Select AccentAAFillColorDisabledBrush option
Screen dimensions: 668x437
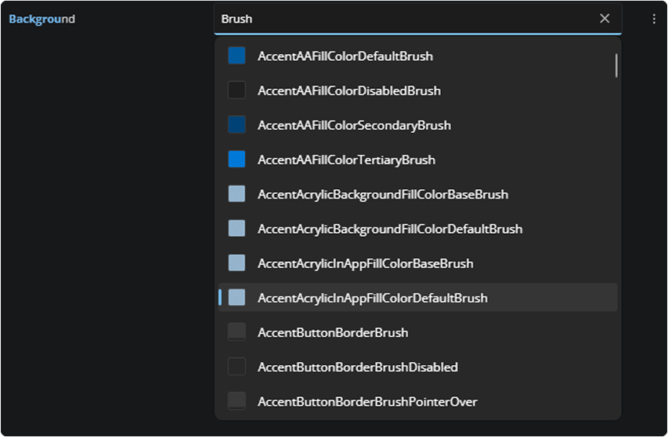click(417, 90)
